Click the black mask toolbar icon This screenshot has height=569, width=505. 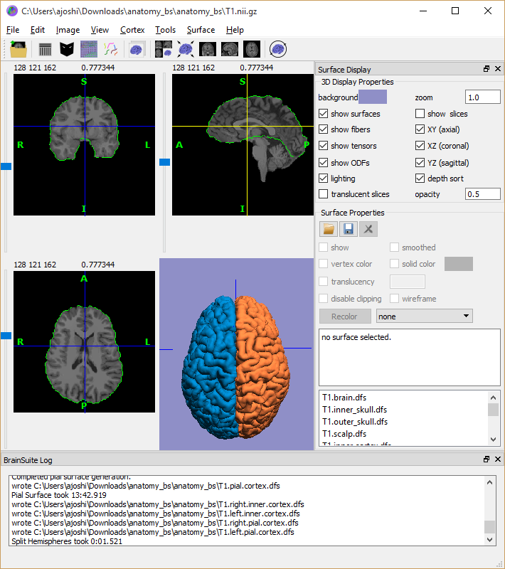(x=67, y=49)
